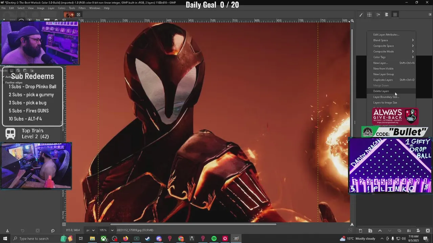Open the Patterns dock tab
The width and height of the screenshot is (433, 243).
click(x=369, y=15)
